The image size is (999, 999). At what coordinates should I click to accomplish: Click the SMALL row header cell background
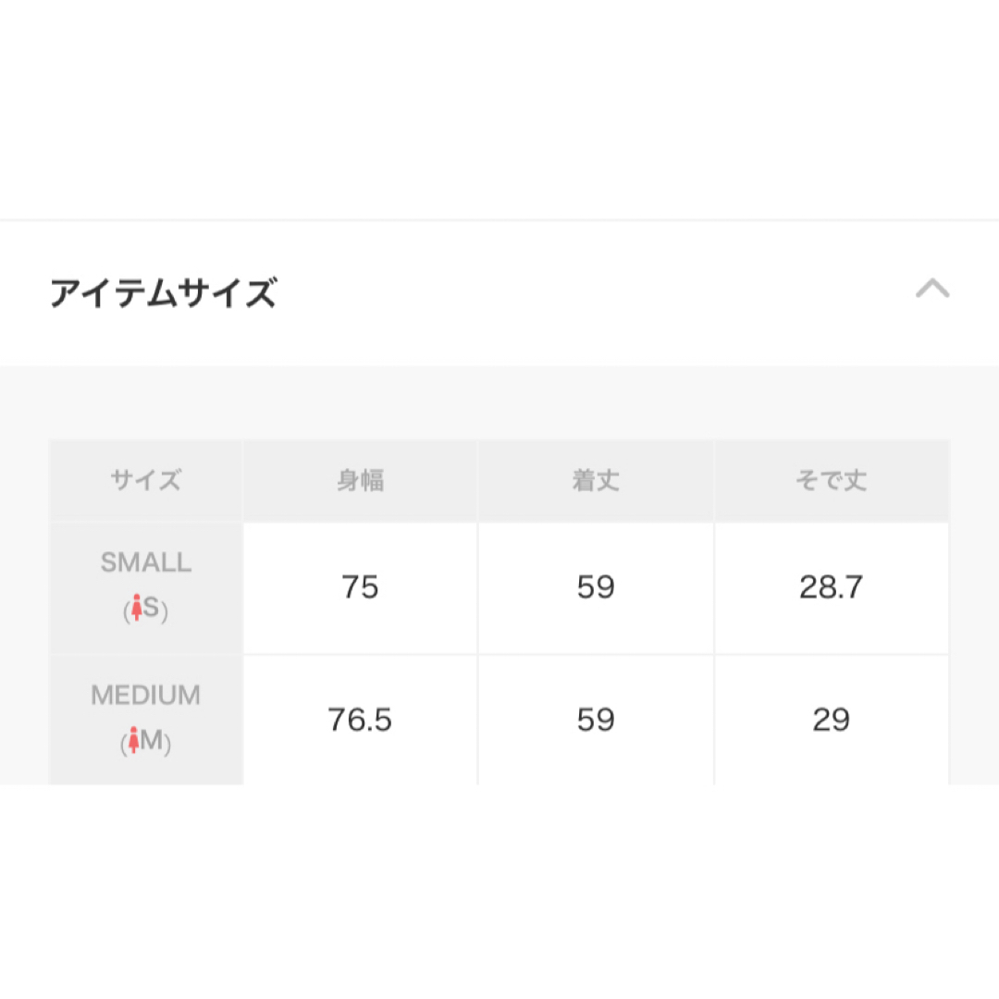[x=146, y=588]
